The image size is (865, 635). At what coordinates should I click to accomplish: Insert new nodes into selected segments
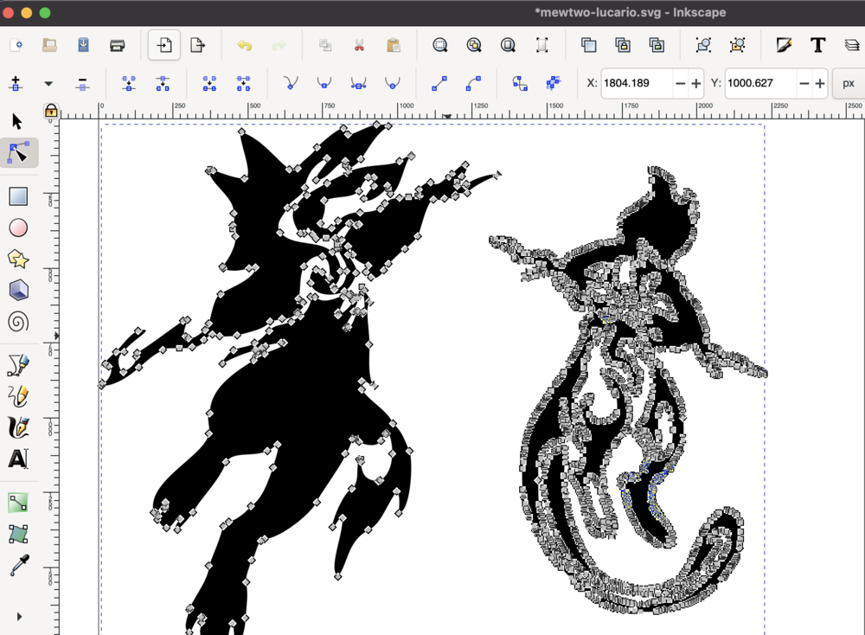(16, 83)
